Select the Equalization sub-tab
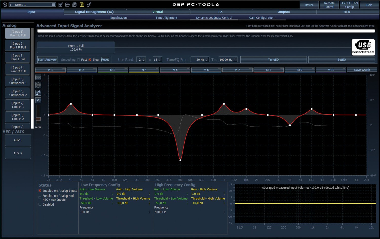 [x=119, y=18]
